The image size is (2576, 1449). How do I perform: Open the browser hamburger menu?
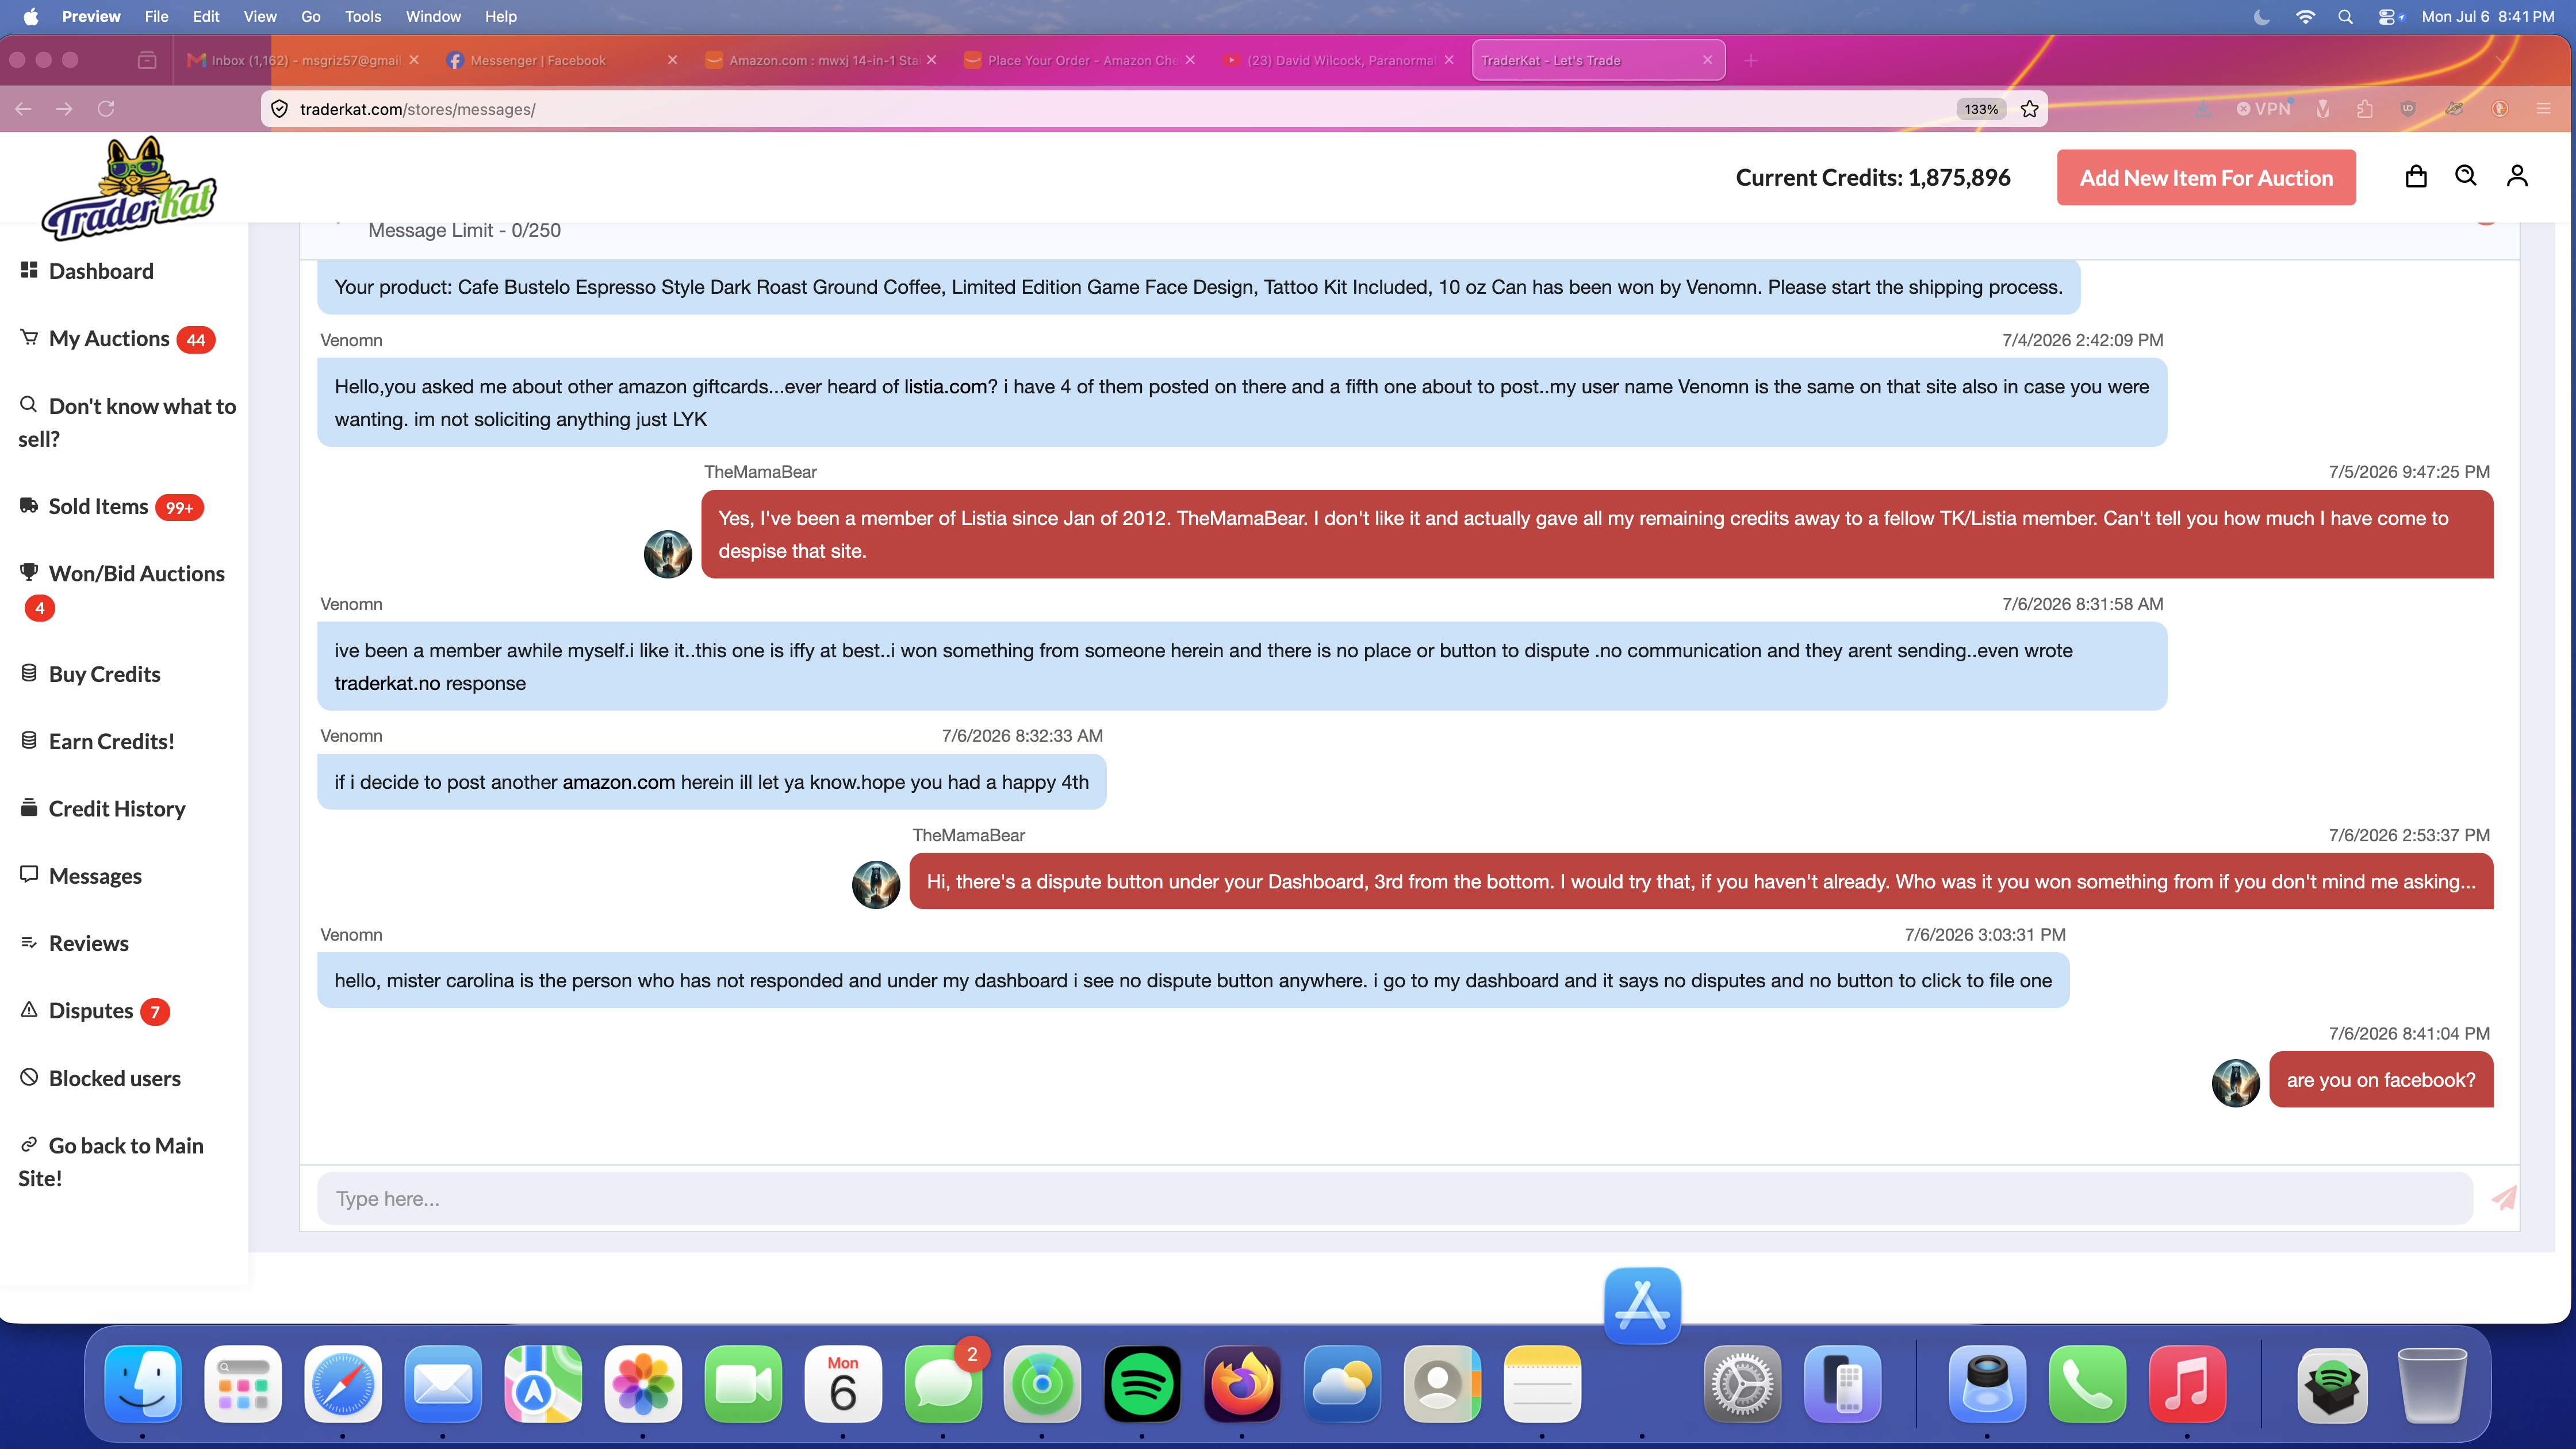pos(2544,109)
